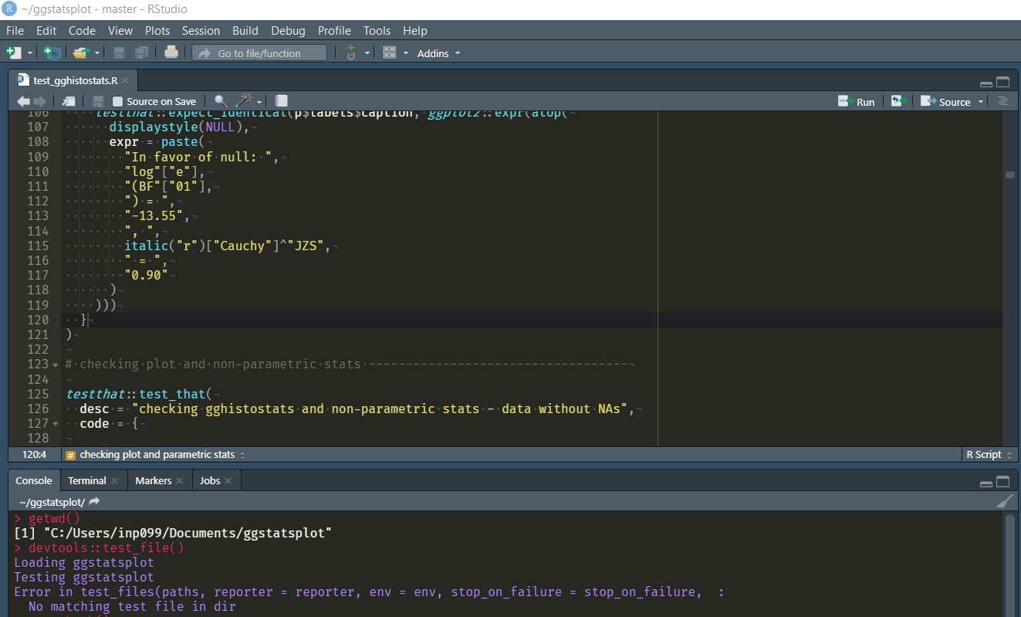Click the Save All documents icon
The height and width of the screenshot is (617, 1021).
click(x=141, y=53)
